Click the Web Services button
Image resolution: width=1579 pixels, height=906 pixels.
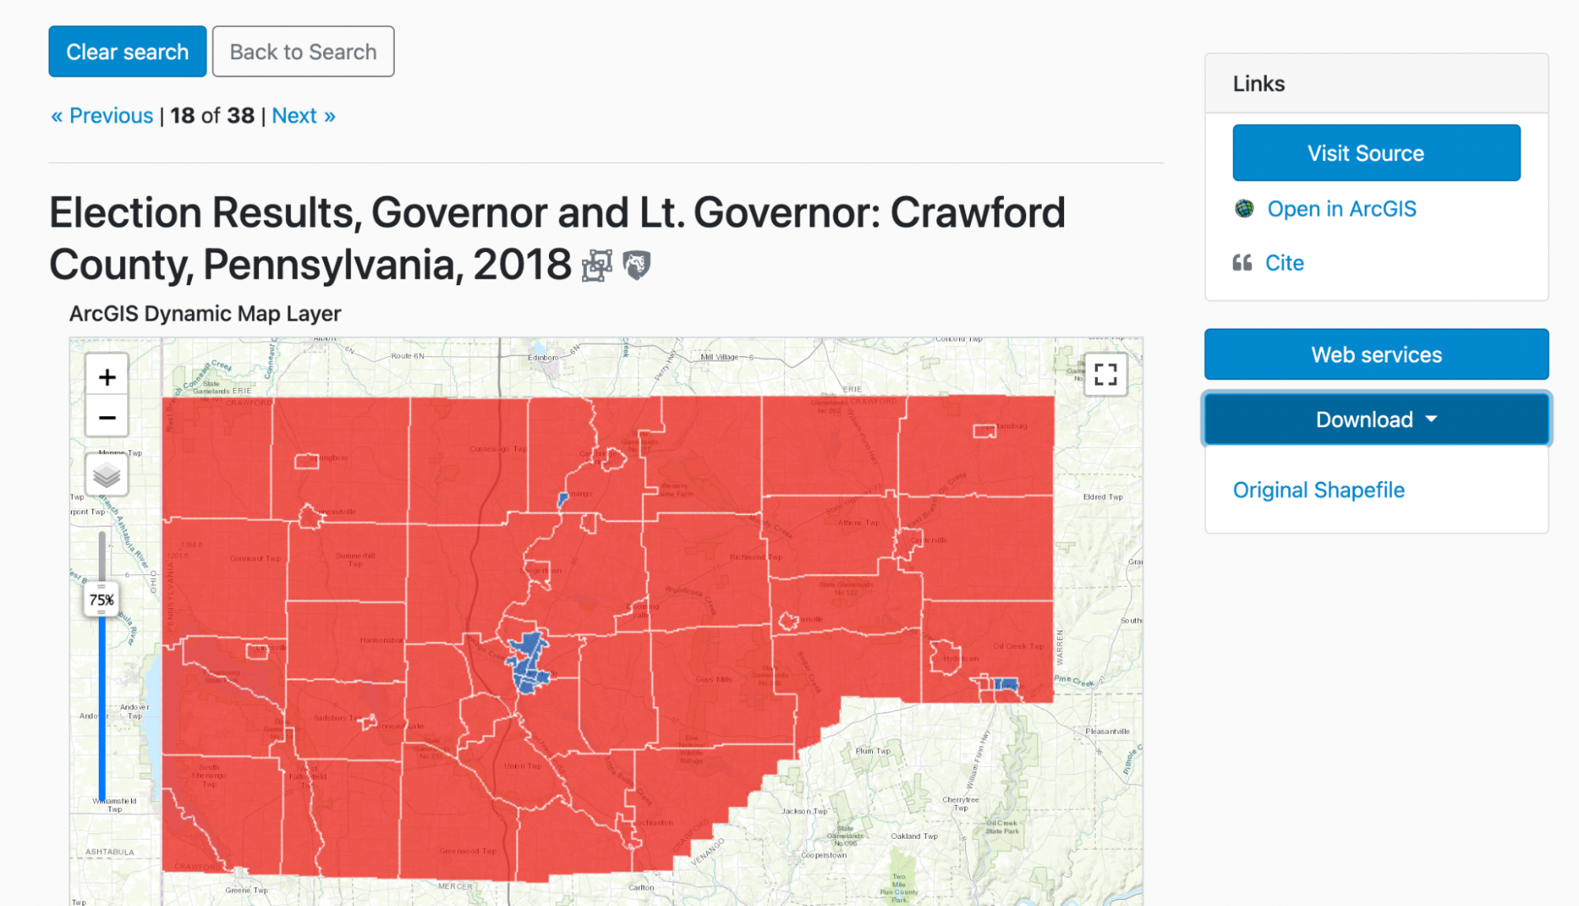(1378, 355)
